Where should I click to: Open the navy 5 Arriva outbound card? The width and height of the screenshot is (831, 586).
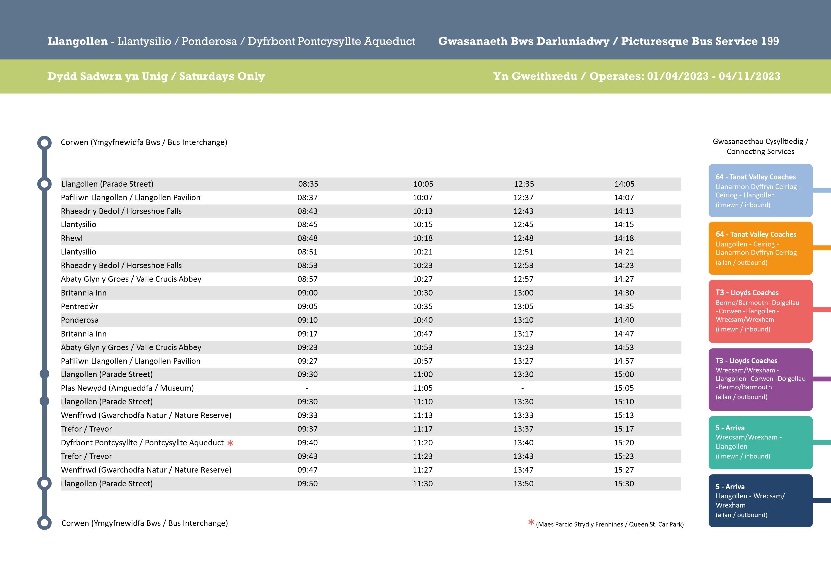click(x=761, y=501)
